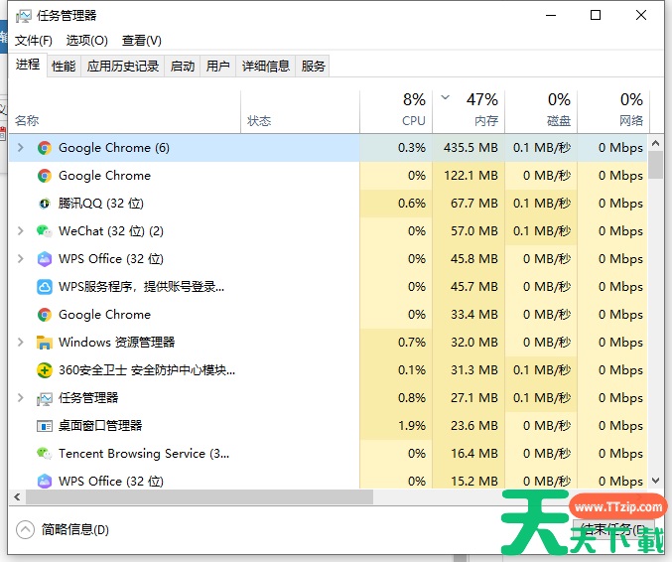
Task: Sort by the 名称 column header
Action: pos(124,112)
